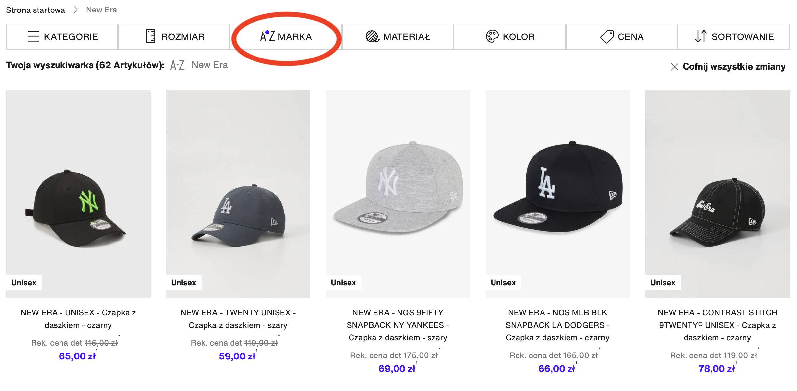Viewport: 797px width, 391px height.
Task: Click the sort arrows icon beside SORTOWANIE
Action: (x=701, y=36)
